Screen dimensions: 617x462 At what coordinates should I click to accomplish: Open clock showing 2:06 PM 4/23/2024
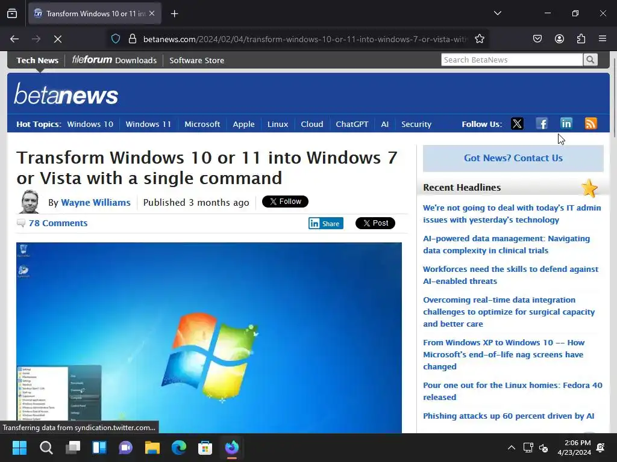(574, 448)
